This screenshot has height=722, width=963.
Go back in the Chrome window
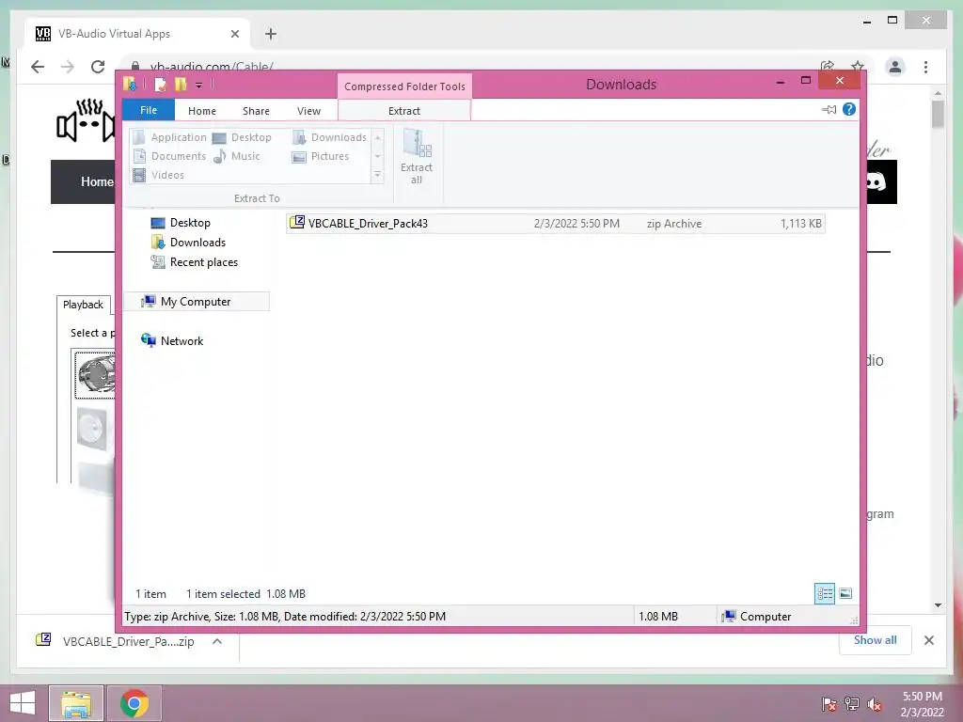point(38,67)
